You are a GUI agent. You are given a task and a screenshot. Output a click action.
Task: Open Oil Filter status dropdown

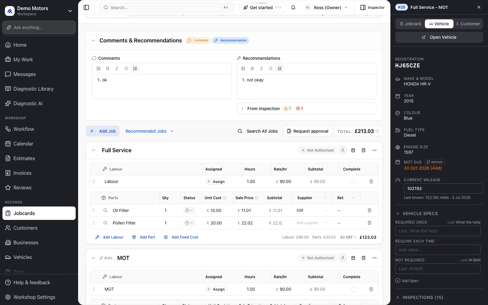[189, 210]
